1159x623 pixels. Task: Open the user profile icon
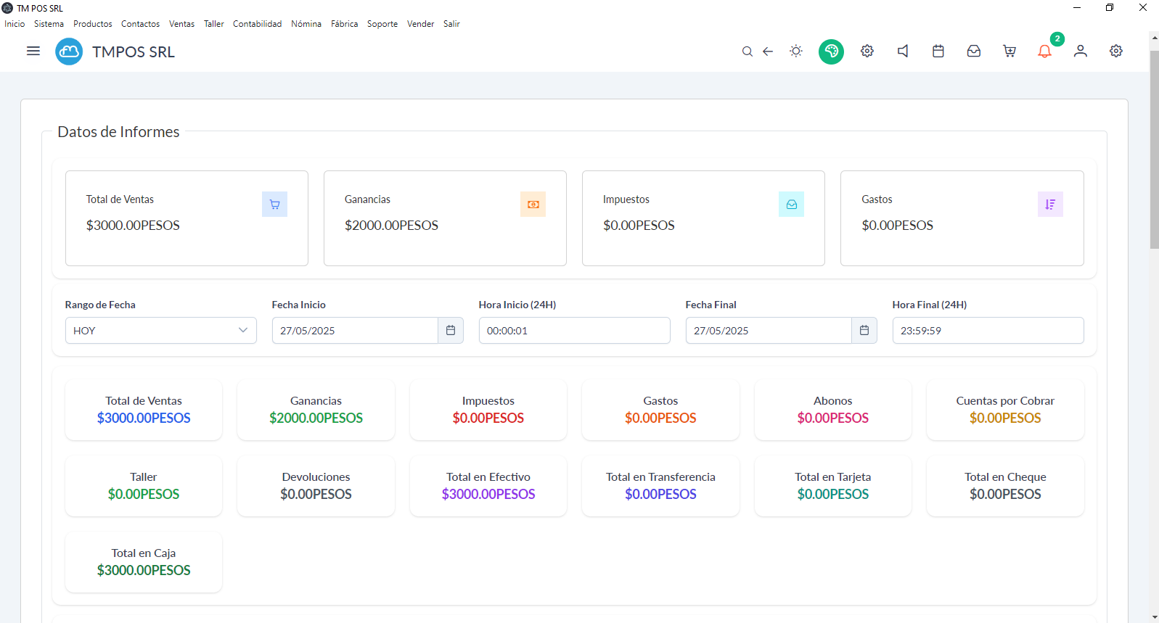coord(1081,51)
